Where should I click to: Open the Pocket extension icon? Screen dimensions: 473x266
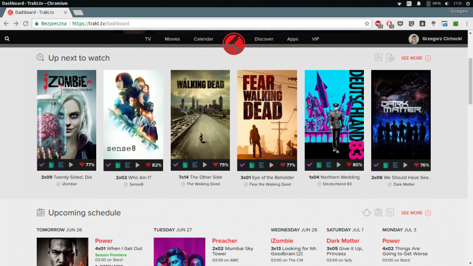tap(400, 23)
